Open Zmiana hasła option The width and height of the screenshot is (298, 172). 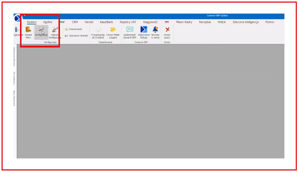click(73, 29)
